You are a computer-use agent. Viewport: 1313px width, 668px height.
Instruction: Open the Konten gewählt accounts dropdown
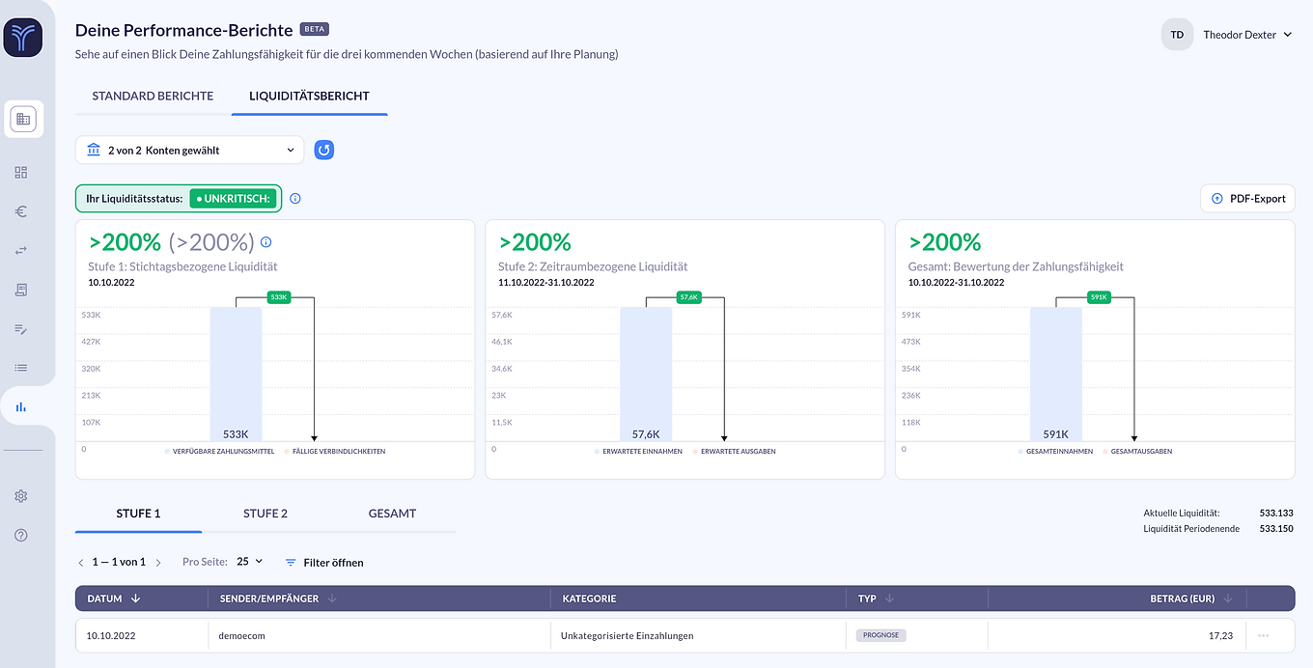[x=189, y=150]
